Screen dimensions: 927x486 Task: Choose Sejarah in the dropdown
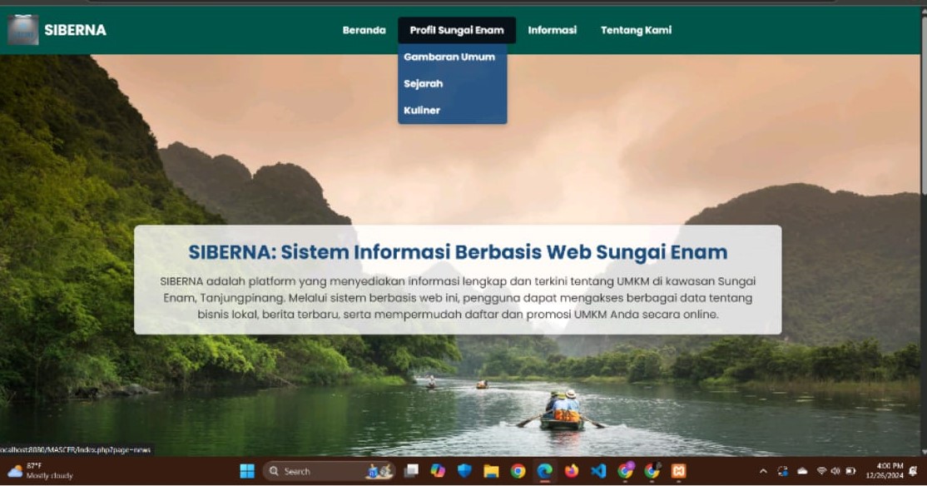[424, 84]
